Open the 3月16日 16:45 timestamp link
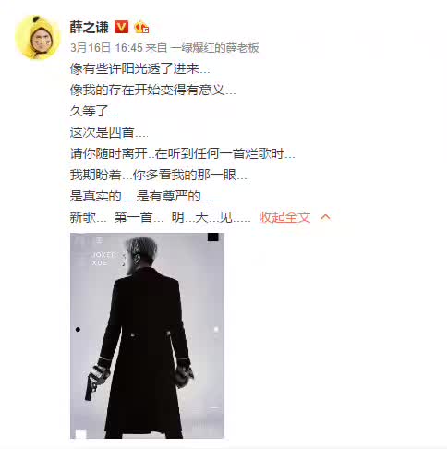447x449 pixels. (106, 48)
